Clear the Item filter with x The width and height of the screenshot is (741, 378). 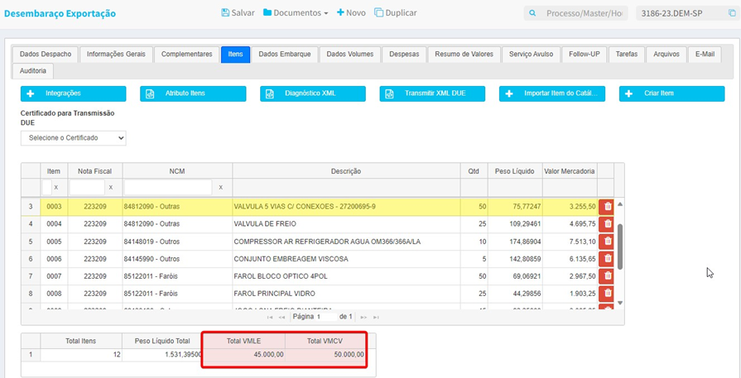pos(55,188)
